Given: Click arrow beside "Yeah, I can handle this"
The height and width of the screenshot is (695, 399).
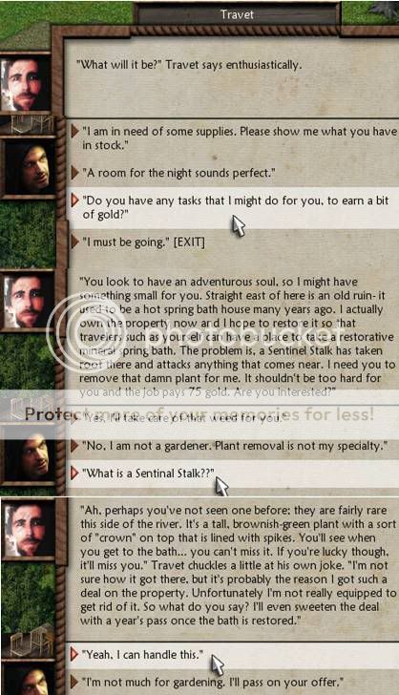Looking at the screenshot, I should click(74, 654).
